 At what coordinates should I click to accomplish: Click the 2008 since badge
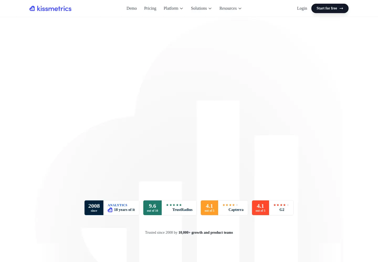pos(94,208)
